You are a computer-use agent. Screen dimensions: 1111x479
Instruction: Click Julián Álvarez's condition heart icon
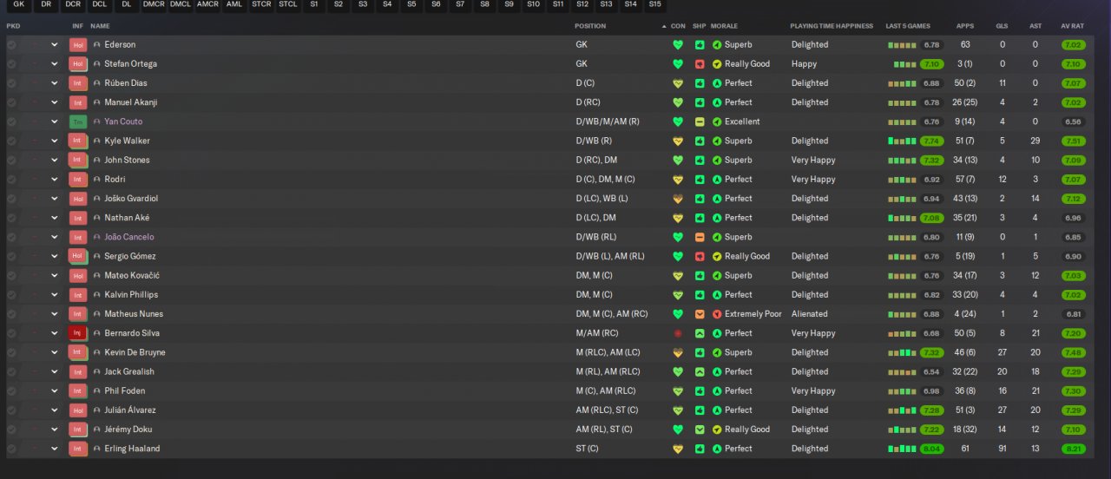(x=678, y=410)
